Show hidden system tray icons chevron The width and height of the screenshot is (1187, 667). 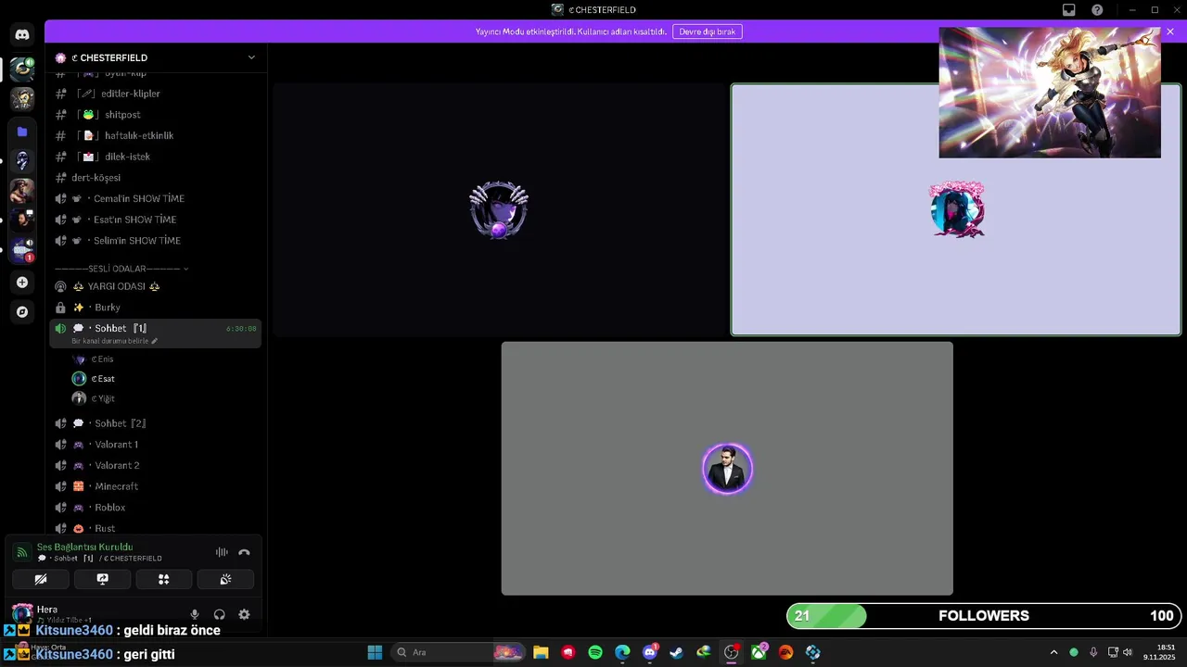[x=1053, y=652]
